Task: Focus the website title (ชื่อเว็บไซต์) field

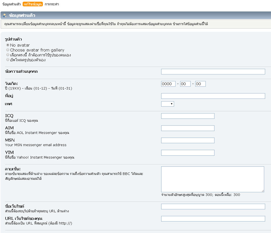Action: click(x=213, y=206)
